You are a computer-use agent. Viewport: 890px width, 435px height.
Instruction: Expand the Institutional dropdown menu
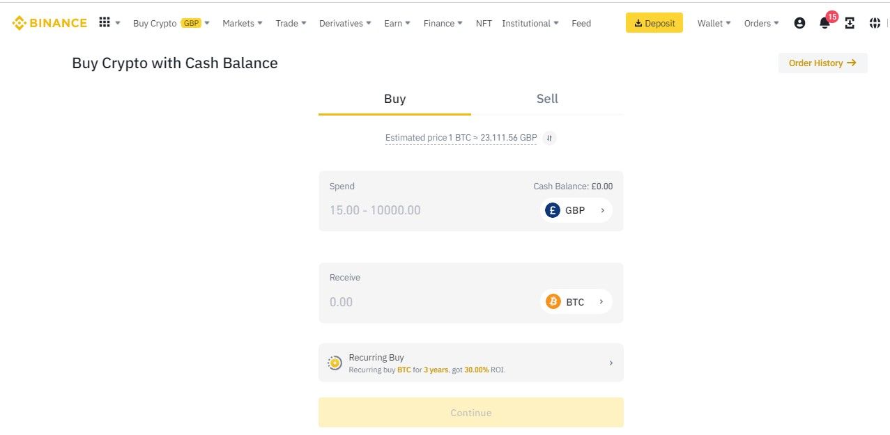(x=530, y=23)
